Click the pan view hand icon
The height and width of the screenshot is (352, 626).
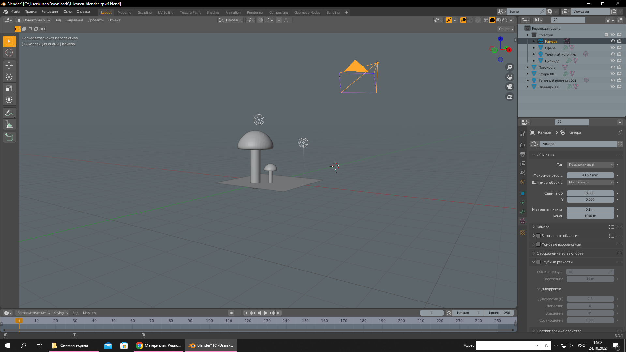(509, 77)
